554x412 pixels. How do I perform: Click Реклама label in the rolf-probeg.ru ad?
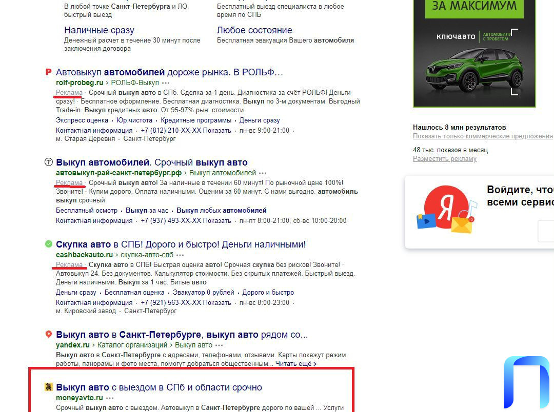click(69, 93)
